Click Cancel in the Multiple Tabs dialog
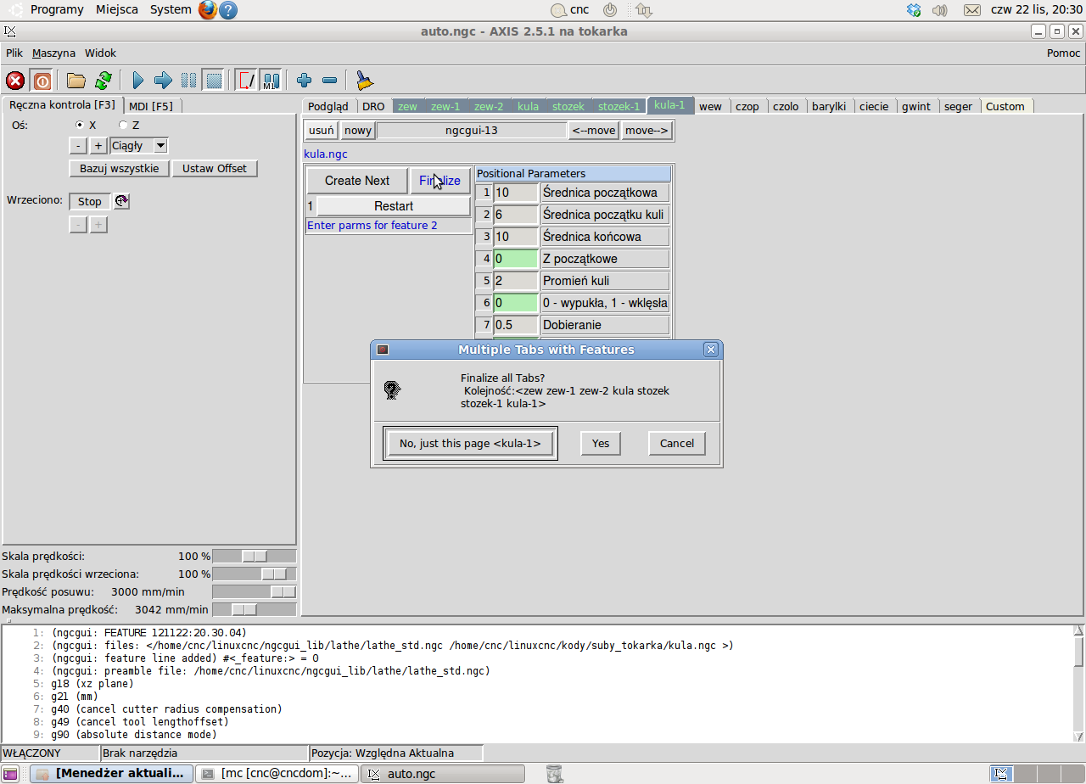This screenshot has width=1086, height=784. [677, 443]
